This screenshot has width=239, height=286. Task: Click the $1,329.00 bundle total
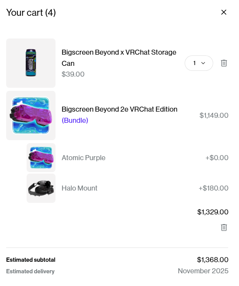point(213,212)
